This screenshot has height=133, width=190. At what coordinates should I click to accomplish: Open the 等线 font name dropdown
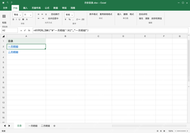pos(17,15)
